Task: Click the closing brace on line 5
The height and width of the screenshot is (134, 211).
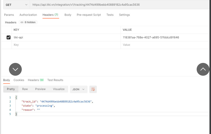Action: click(16, 114)
